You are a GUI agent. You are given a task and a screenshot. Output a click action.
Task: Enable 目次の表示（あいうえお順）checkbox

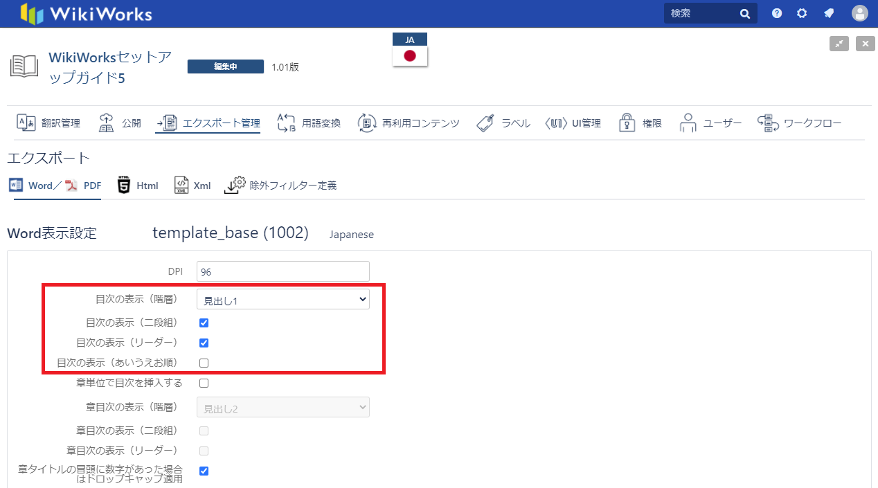coord(204,363)
